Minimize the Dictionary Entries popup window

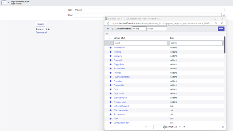point(208,19)
